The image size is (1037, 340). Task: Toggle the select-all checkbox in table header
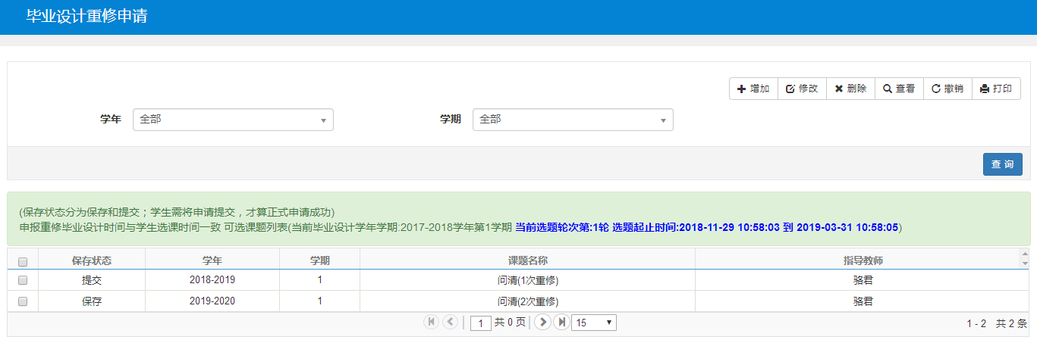click(x=23, y=261)
